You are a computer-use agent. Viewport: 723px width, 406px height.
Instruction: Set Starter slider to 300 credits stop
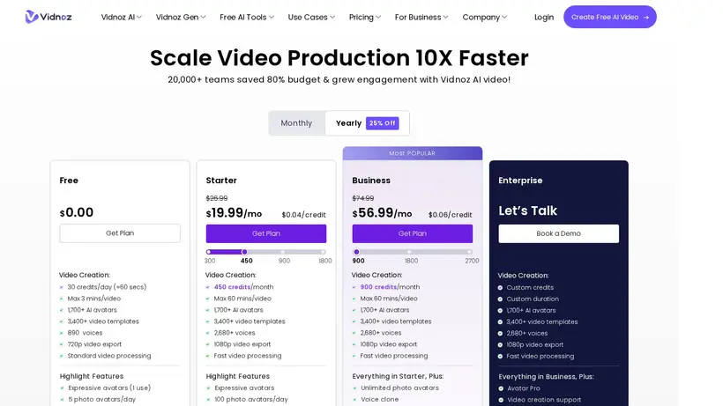click(208, 252)
